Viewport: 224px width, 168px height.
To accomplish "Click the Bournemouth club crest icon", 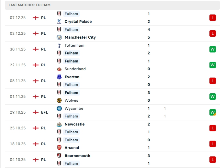I will click(59, 156).
